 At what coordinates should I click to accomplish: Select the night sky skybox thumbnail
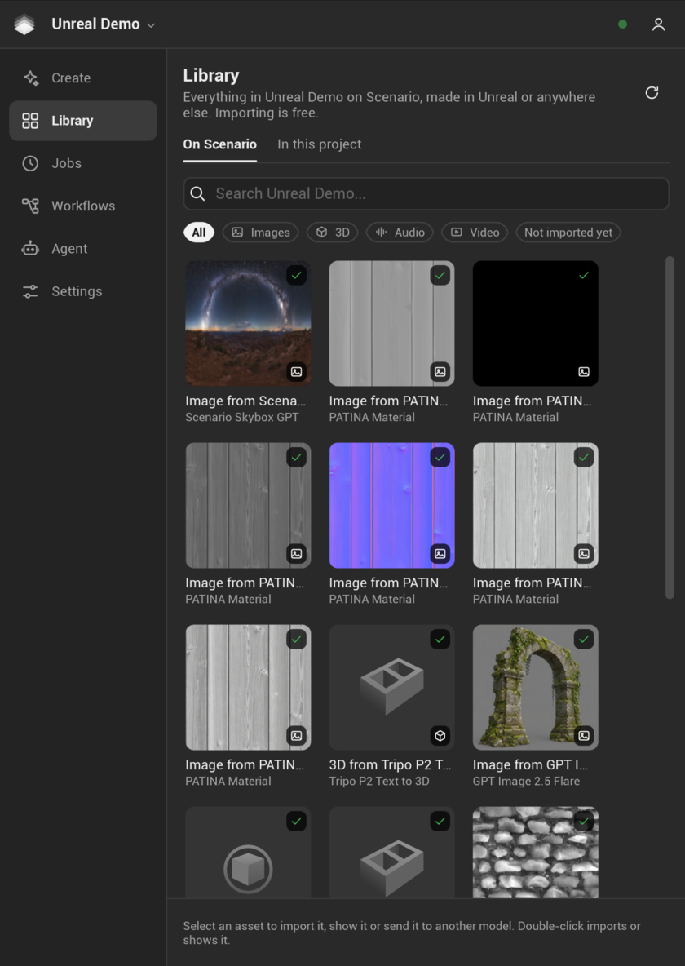[248, 323]
